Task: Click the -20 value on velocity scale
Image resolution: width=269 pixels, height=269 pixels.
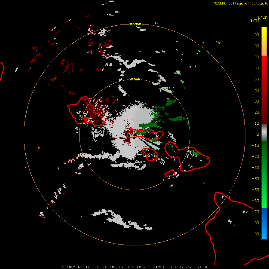Action: point(256,156)
